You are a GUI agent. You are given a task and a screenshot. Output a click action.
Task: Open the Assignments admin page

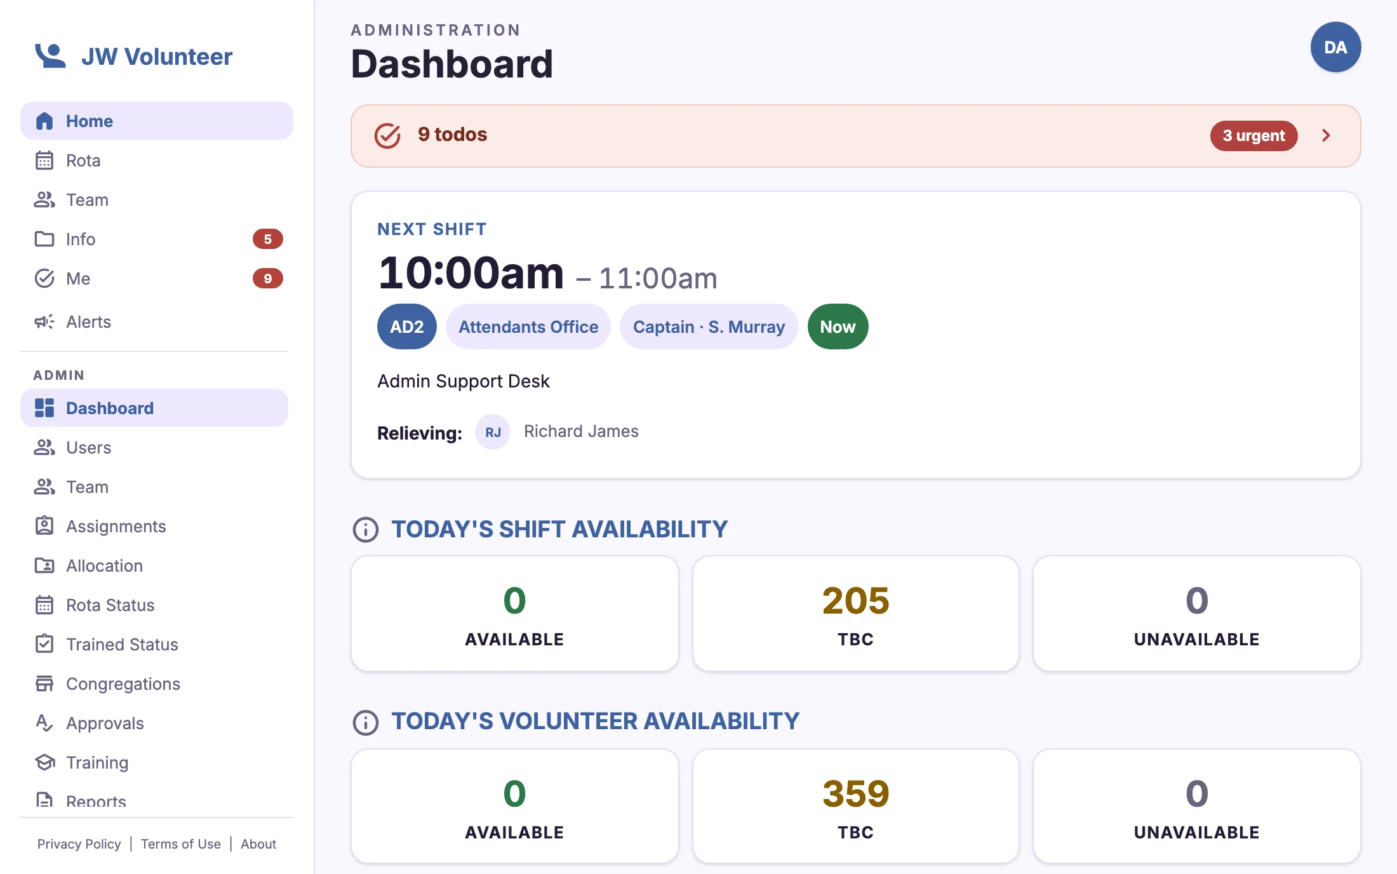(x=154, y=526)
